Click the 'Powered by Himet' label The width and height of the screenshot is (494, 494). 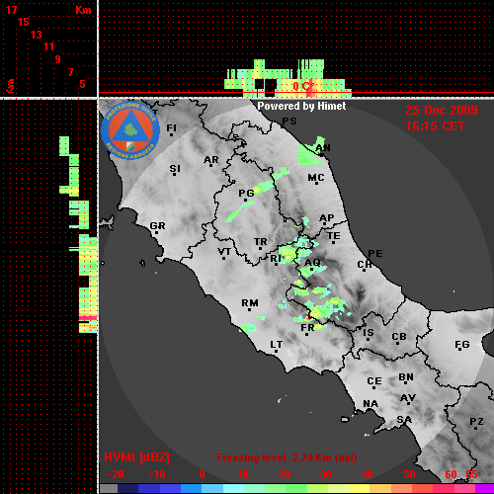coord(301,106)
